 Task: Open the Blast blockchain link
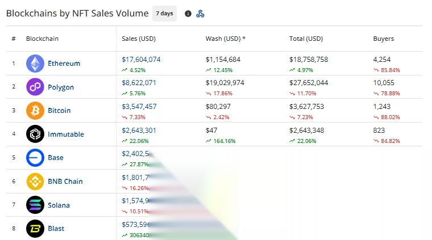[x=56, y=229]
